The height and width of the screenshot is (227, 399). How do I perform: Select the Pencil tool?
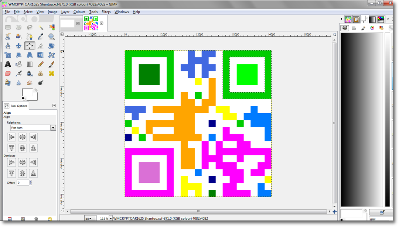[41, 64]
